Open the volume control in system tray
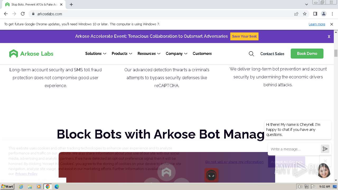The height and width of the screenshot is (190, 338). tap(300, 187)
